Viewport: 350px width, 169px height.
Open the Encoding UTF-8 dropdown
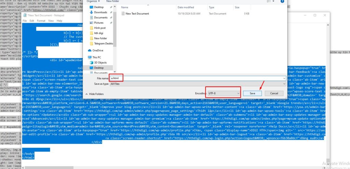224,93
